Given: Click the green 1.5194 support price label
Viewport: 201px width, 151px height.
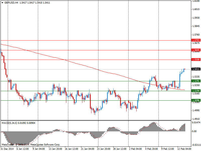Looking at the screenshot, I should coord(196,91).
